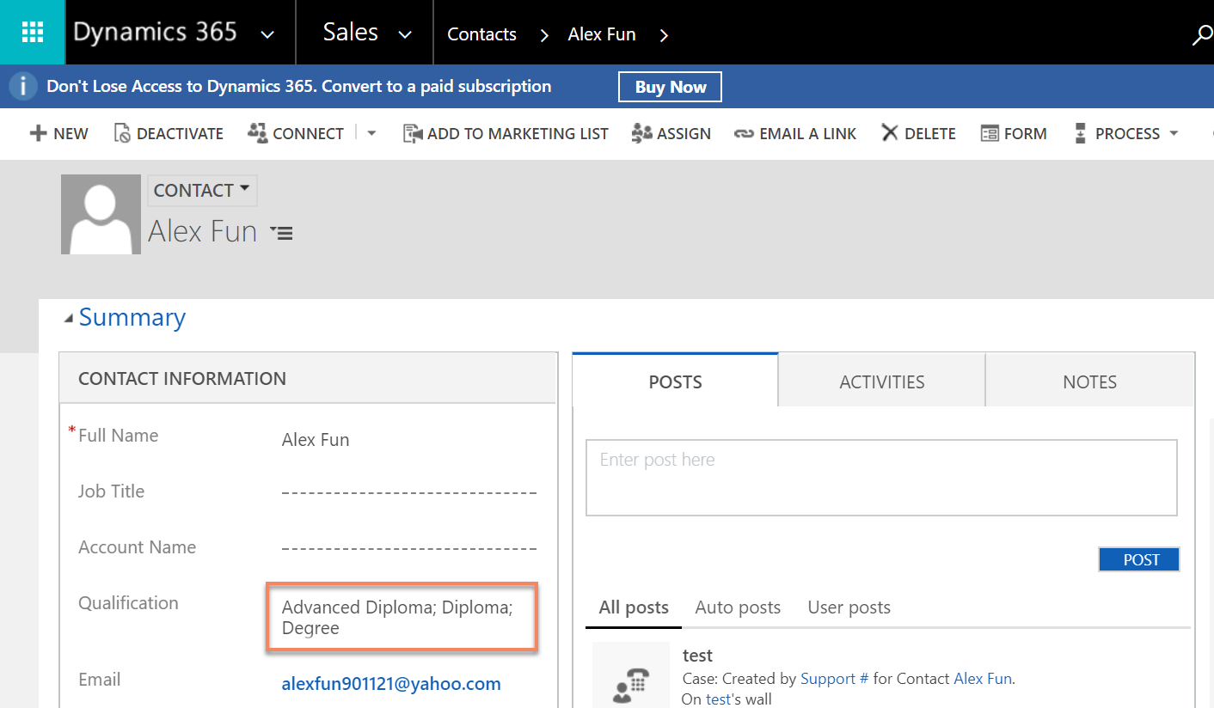Open the Office 365 app launcher grid
The image size is (1214, 708).
pyautogui.click(x=32, y=32)
